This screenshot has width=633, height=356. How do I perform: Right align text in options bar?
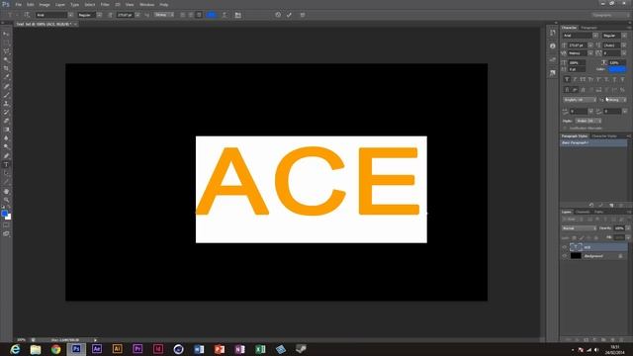tap(199, 15)
